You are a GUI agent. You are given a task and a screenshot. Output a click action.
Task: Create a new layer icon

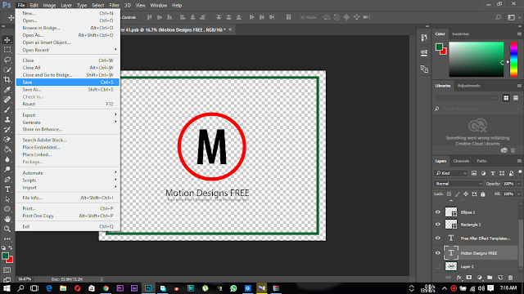(x=500, y=278)
